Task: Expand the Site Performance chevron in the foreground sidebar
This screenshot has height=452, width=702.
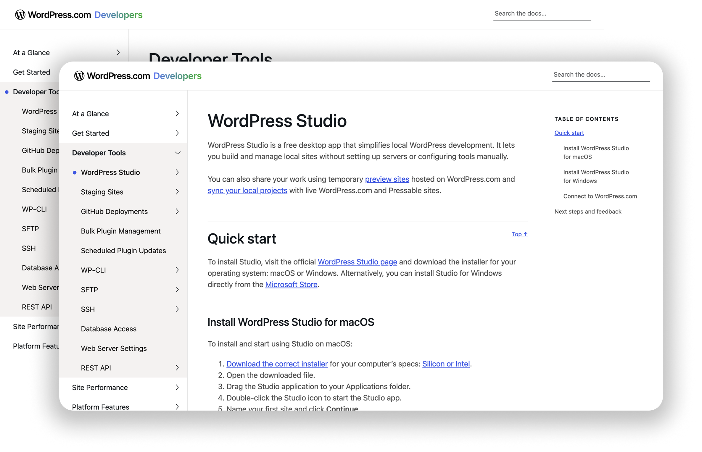Action: pos(177,388)
